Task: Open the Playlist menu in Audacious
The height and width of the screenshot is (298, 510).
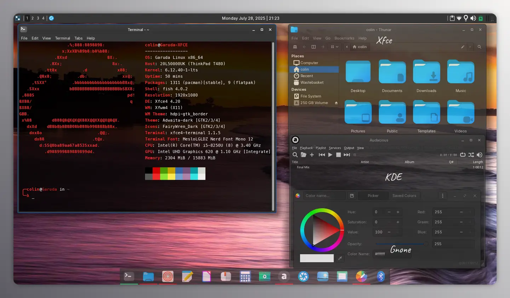Action: [x=321, y=148]
